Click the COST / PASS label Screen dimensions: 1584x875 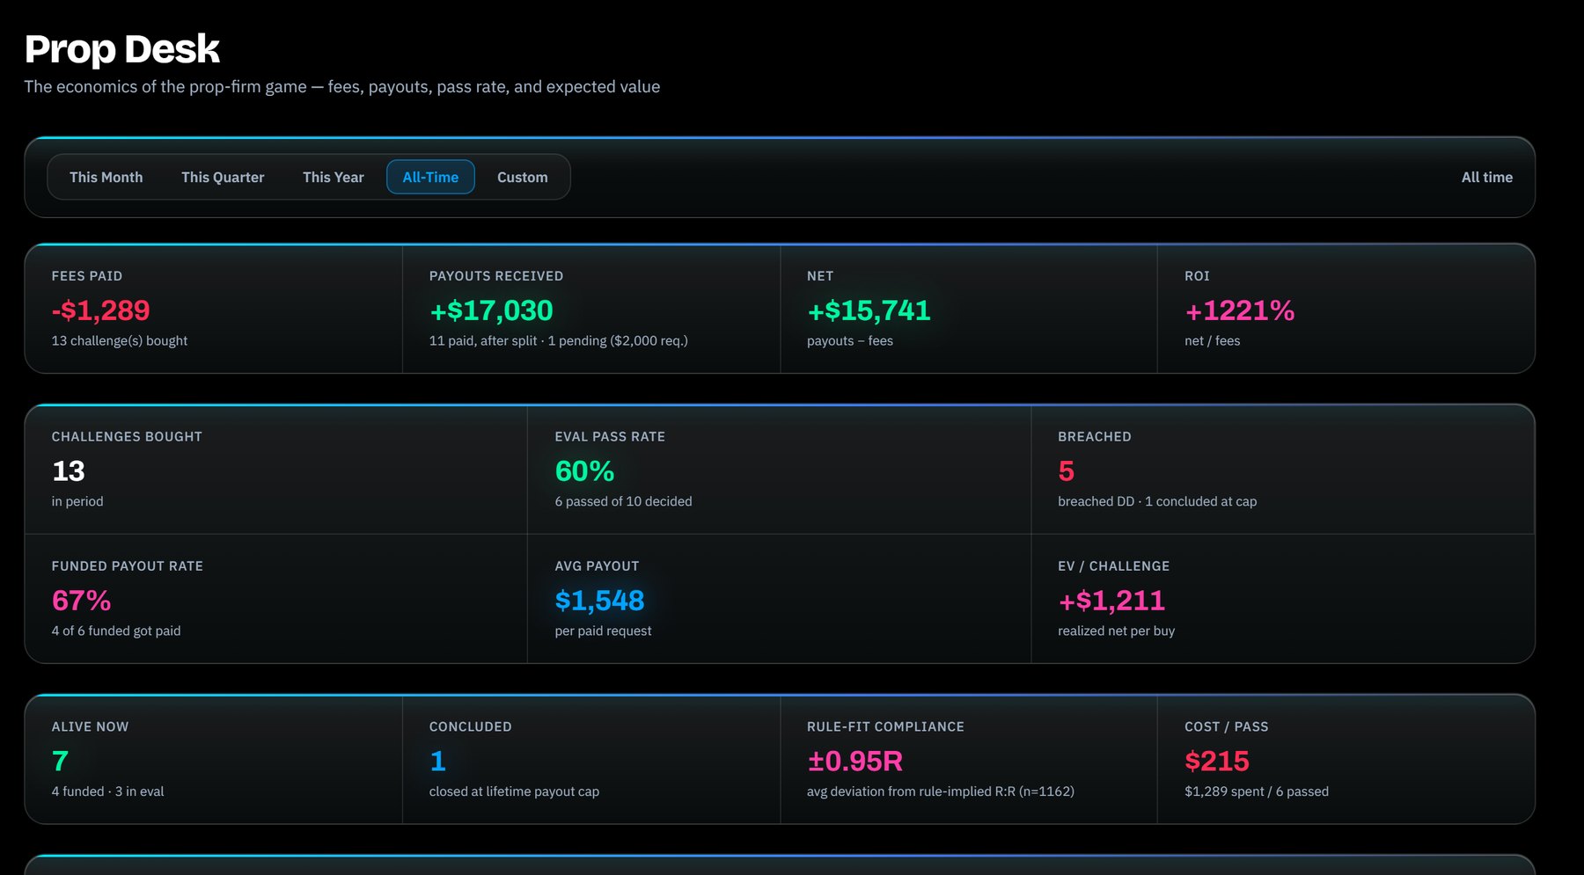1226,727
